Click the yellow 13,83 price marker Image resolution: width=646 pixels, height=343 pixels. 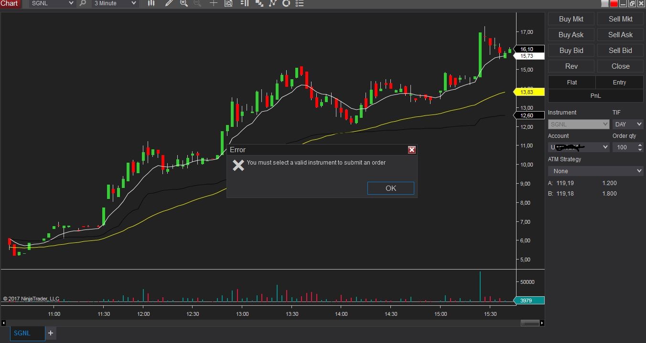(529, 92)
